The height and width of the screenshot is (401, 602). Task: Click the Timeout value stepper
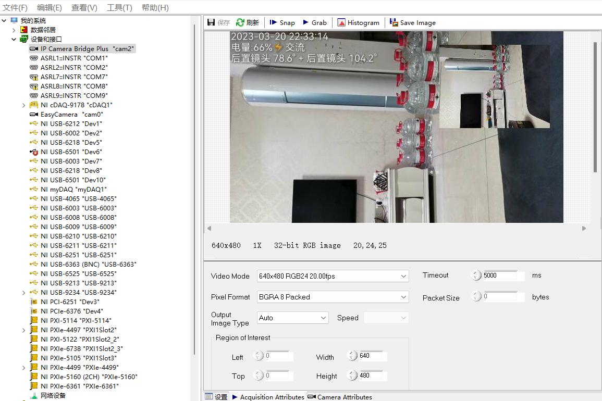tap(476, 275)
